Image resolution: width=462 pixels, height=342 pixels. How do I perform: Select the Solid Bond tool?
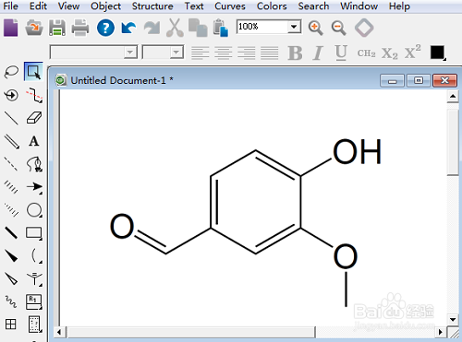coord(11,118)
